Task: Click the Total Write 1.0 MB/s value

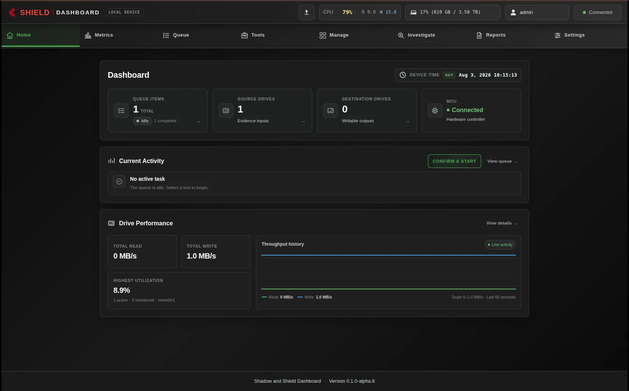Action: [201, 256]
